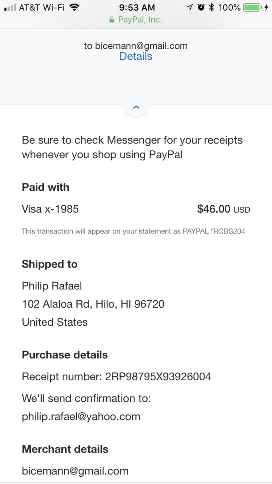Image resolution: width=272 pixels, height=484 pixels.
Task: Tap the $46.00 USD amount
Action: (224, 209)
